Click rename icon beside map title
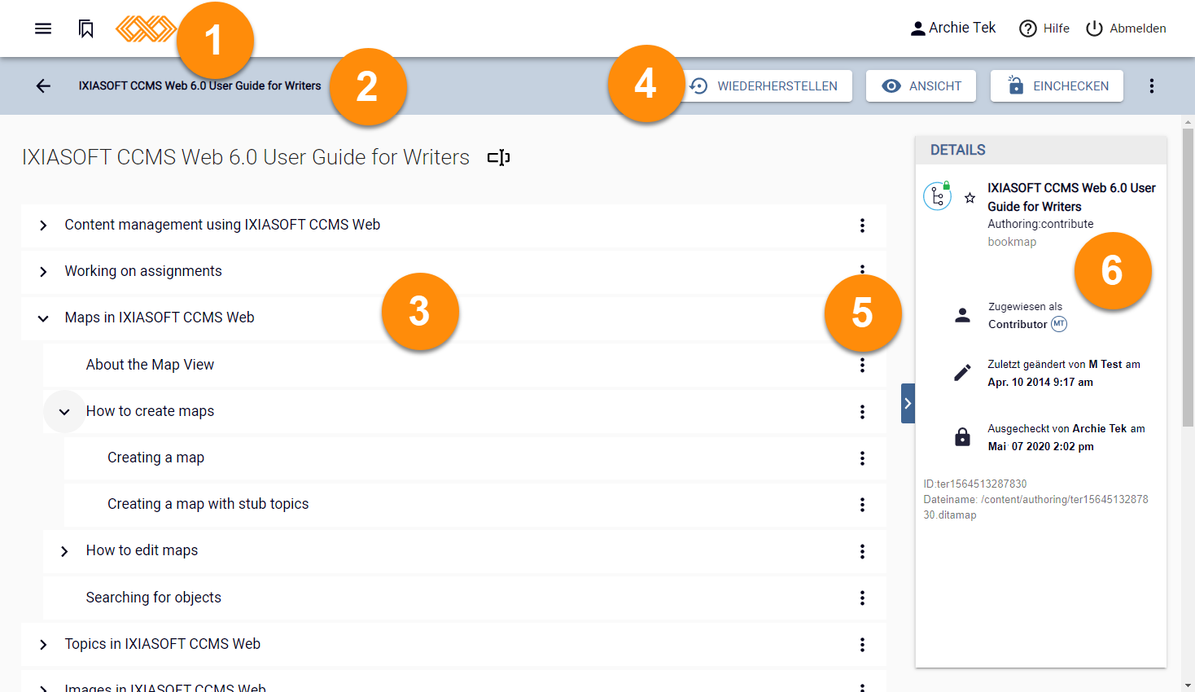1195x692 pixels. (x=498, y=157)
